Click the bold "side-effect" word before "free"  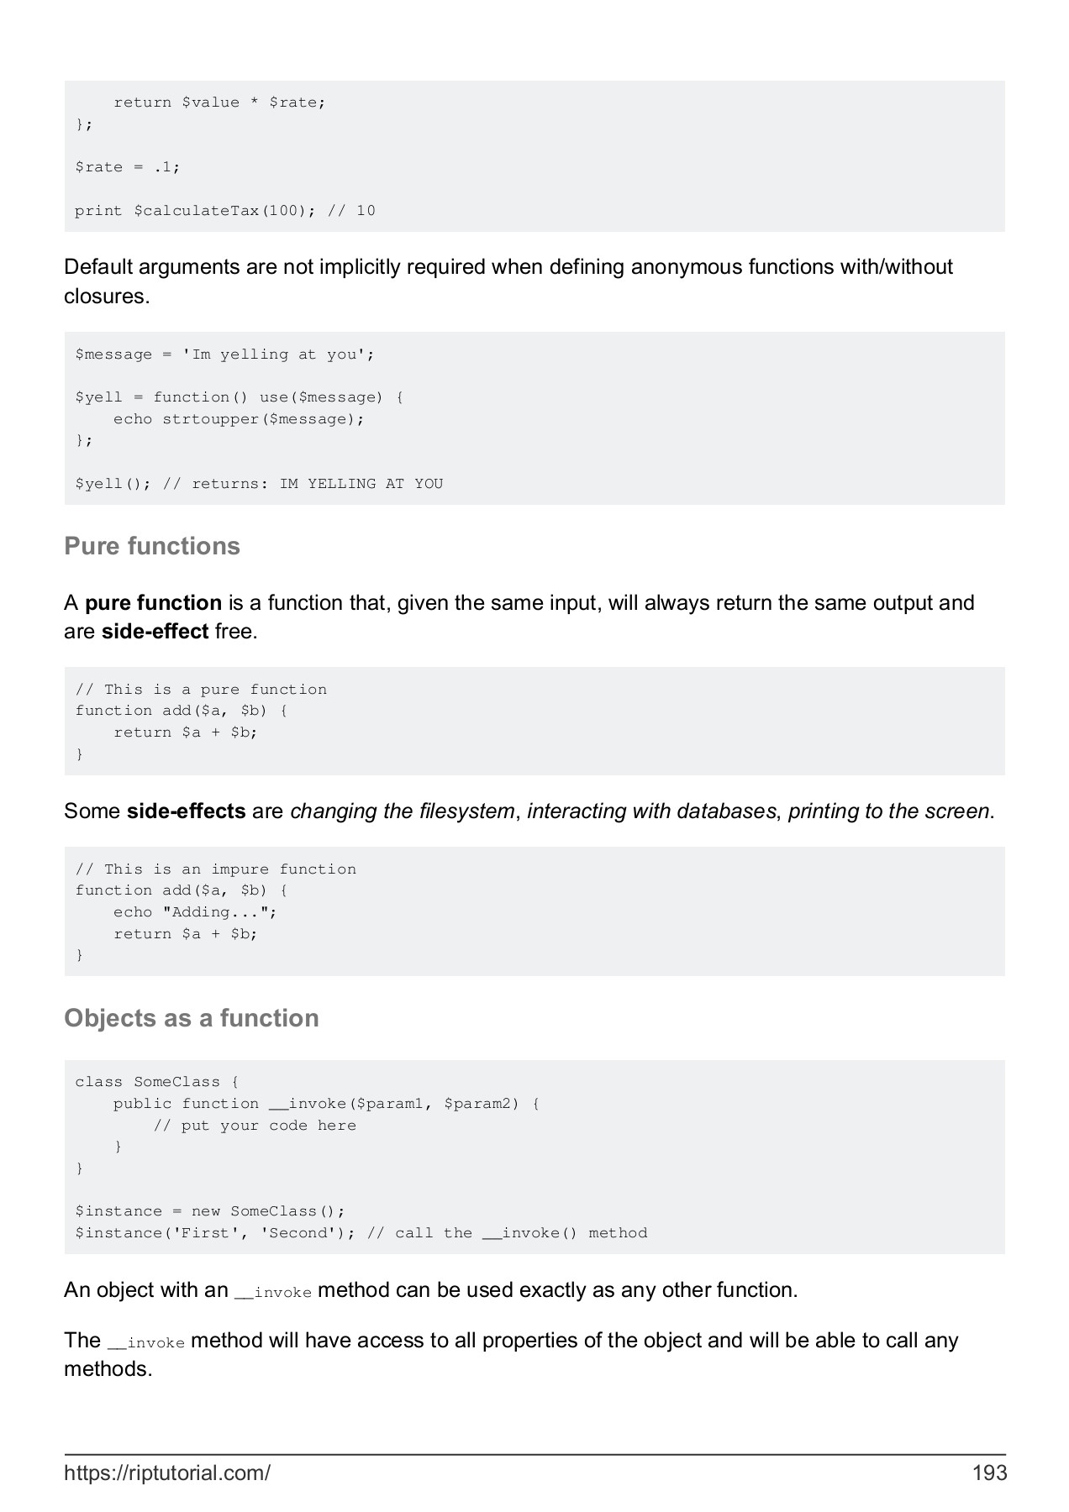[x=155, y=632]
